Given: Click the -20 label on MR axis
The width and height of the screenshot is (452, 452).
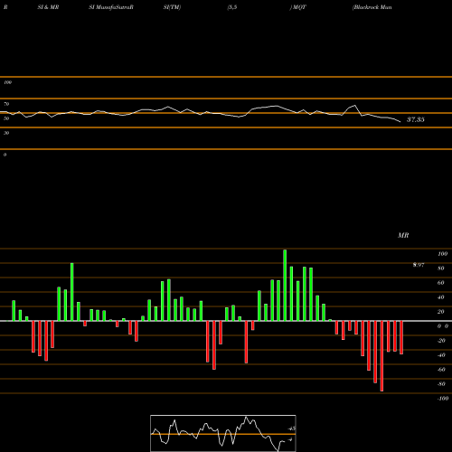Looking at the screenshot, I should pyautogui.click(x=441, y=341).
